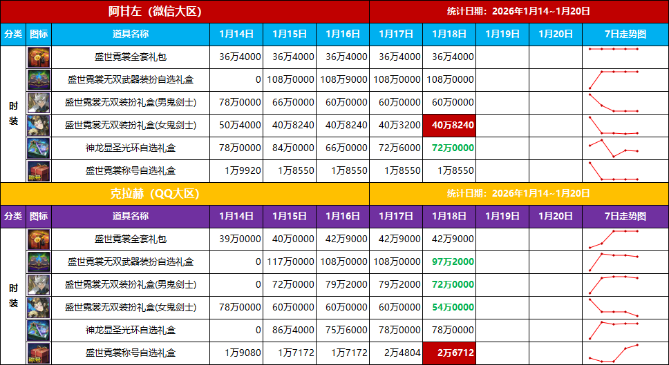Click the blue 道具名称 column header
Screen dimensions: 669x365
pyautogui.click(x=131, y=34)
